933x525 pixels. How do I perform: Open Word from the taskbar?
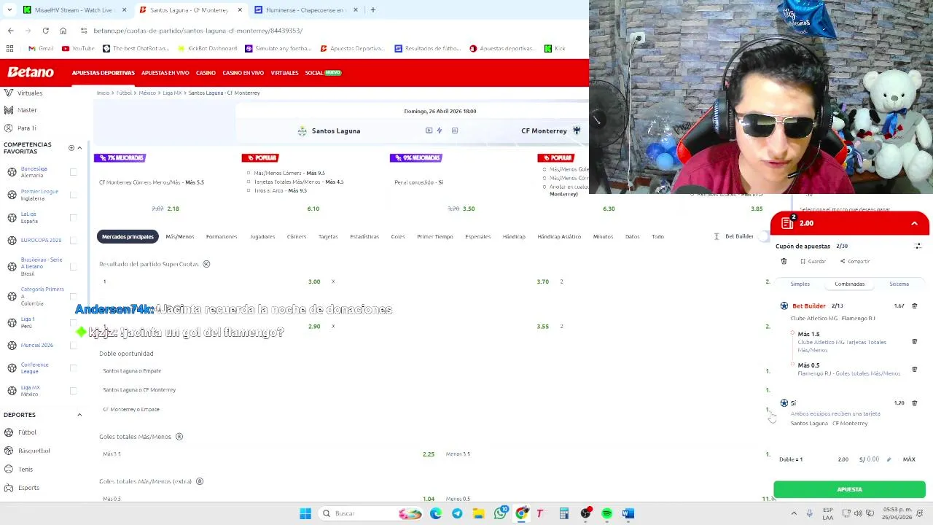tap(628, 513)
